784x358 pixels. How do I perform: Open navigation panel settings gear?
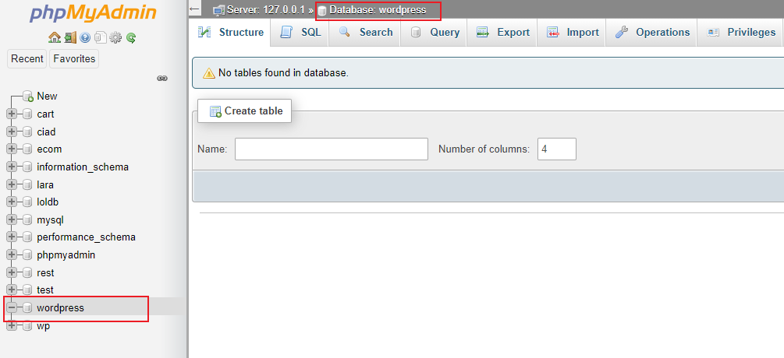tap(115, 37)
